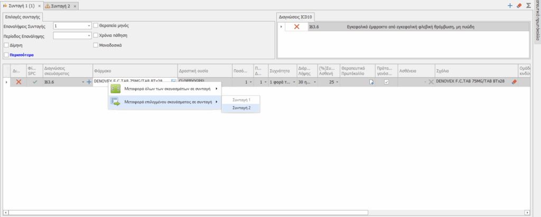541x217 pixels.
Task: Select Συνταγή 2 in the submenu
Action: tap(240, 108)
